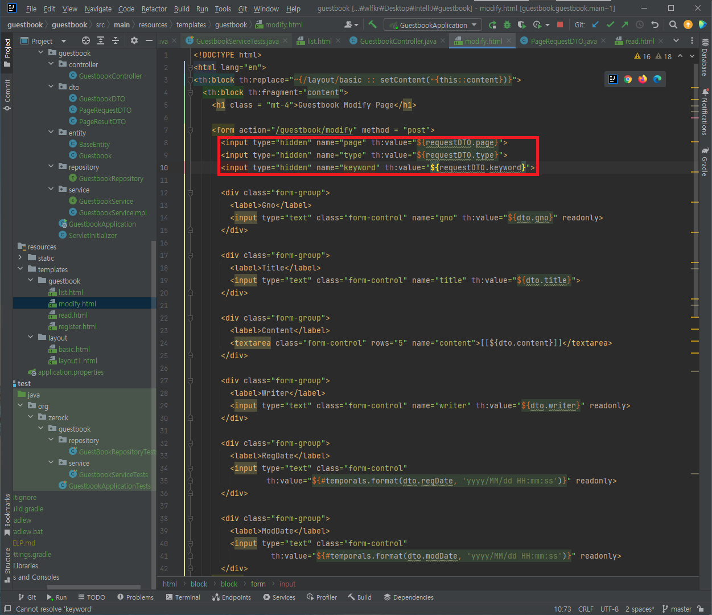The width and height of the screenshot is (712, 615).
Task: Collapse the layout folder node
Action: [x=31, y=338]
